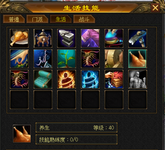Open the 门派 skills tab

click(x=37, y=19)
